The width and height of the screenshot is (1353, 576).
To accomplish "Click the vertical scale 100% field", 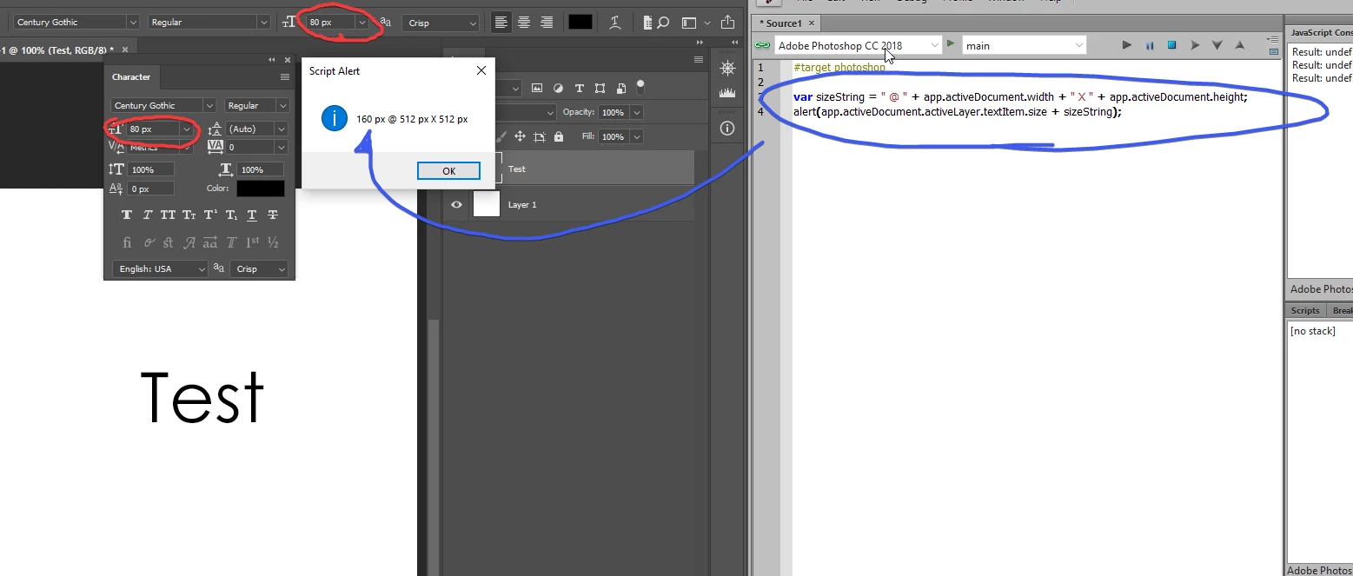I will pyautogui.click(x=151, y=169).
